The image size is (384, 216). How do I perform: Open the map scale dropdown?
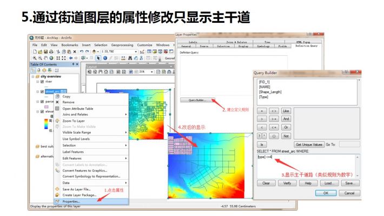[x=136, y=52]
